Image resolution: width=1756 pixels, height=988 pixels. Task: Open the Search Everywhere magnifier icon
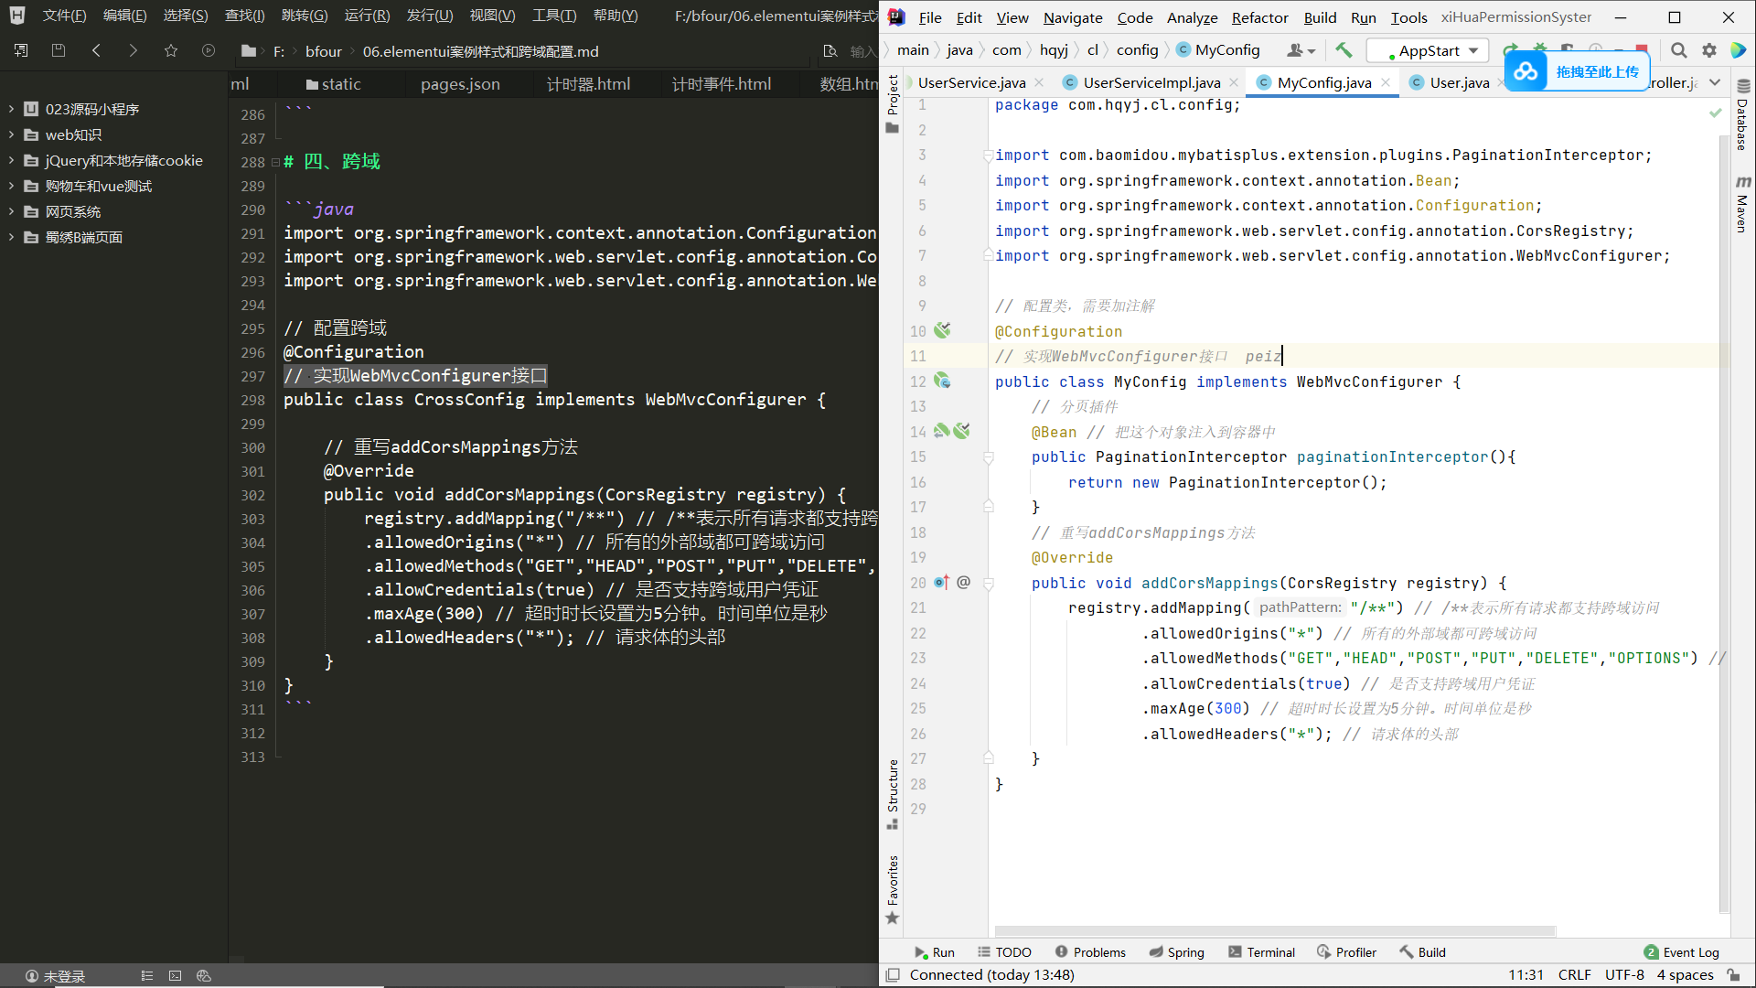pyautogui.click(x=1678, y=50)
